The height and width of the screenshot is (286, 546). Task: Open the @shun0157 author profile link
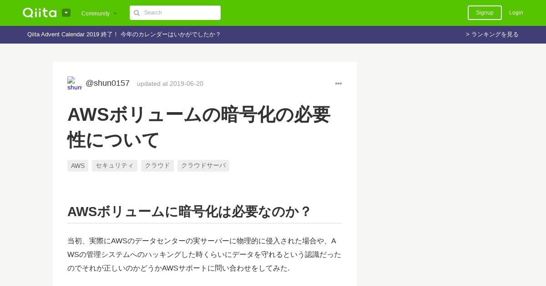(x=107, y=83)
